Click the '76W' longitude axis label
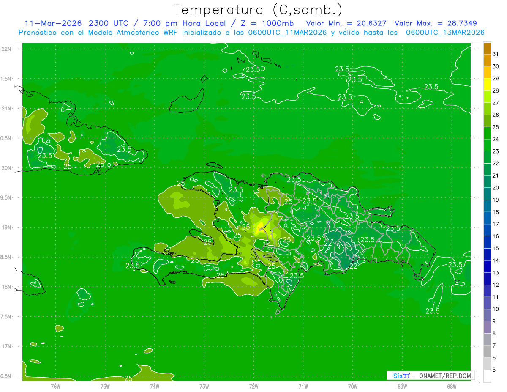Image resolution: width=507 pixels, height=392 pixels. [55, 387]
